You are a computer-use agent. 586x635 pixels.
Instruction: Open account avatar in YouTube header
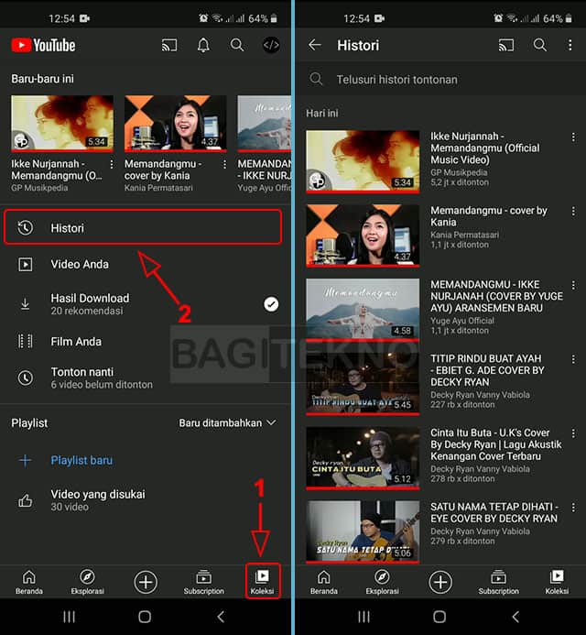[x=271, y=45]
